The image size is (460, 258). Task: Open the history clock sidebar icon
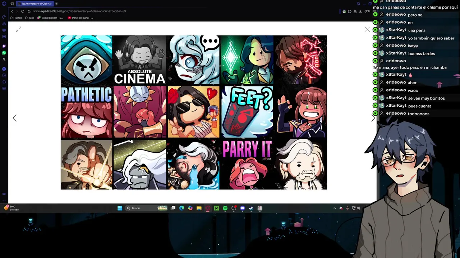[x=4, y=76]
